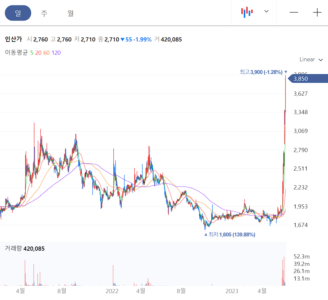328x300 pixels.
Task: Switch to the weekly 주 tab
Action: [x=44, y=13]
